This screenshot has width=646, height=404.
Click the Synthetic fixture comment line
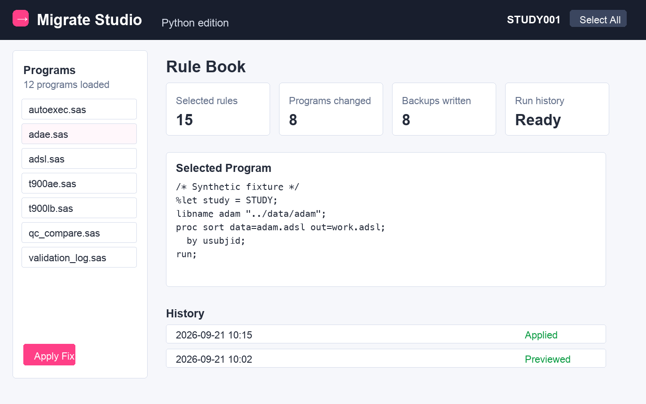(x=237, y=187)
